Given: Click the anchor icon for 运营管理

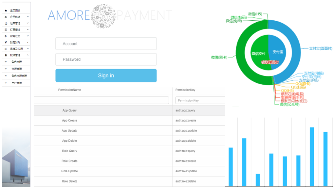Looking at the screenshot, I should [6, 23].
